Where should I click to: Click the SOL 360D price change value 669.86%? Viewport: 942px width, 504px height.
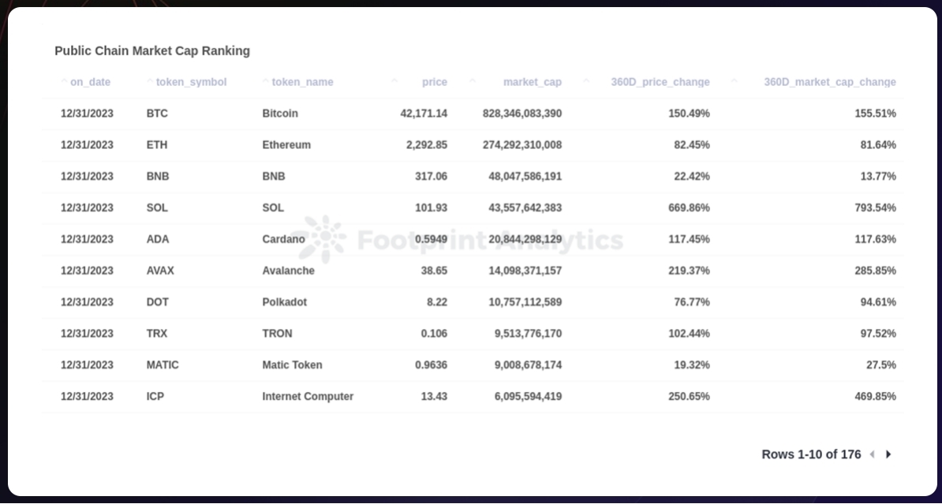pyautogui.click(x=689, y=207)
